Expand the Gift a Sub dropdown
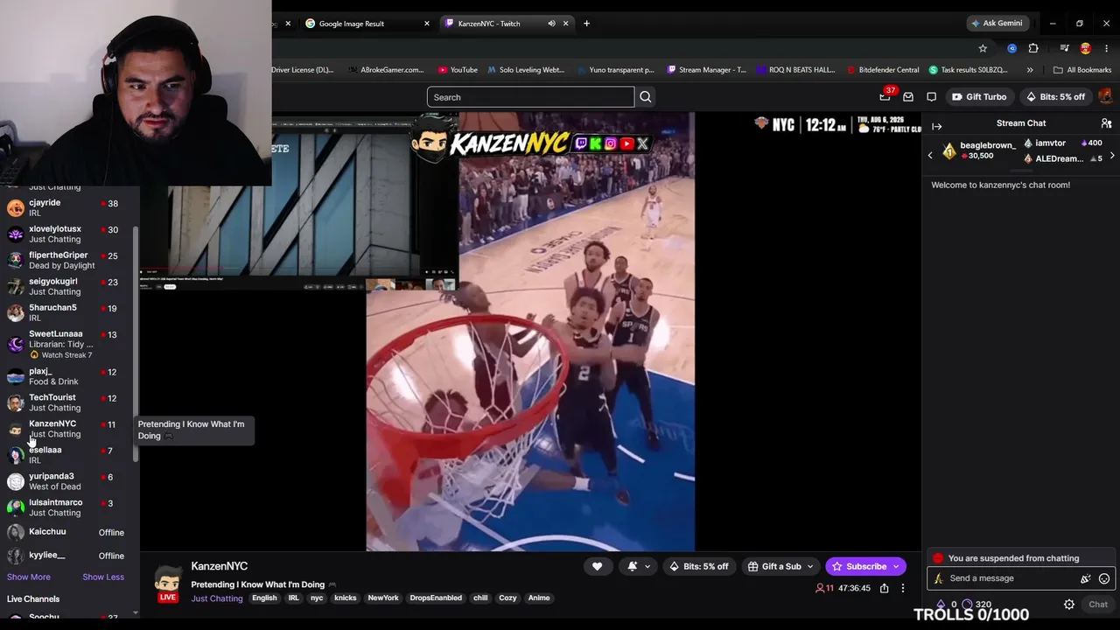Screen dimensions: 1120x630 (810, 567)
